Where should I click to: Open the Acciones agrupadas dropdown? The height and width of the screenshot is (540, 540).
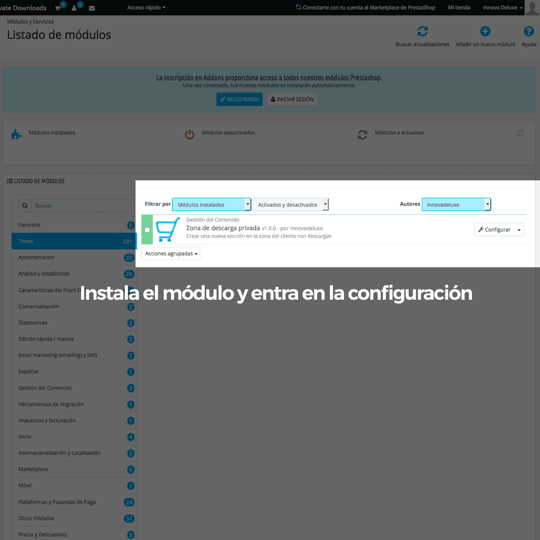coord(171,253)
